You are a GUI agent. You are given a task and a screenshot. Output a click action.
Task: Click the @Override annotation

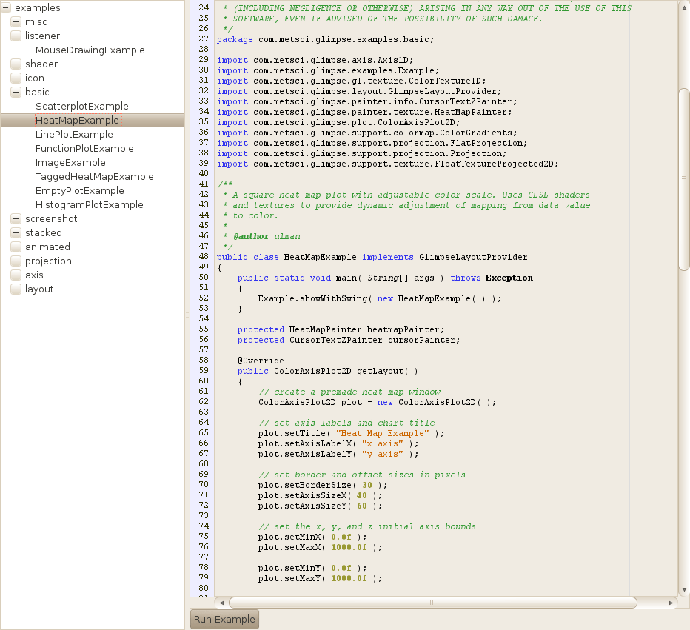(x=261, y=361)
